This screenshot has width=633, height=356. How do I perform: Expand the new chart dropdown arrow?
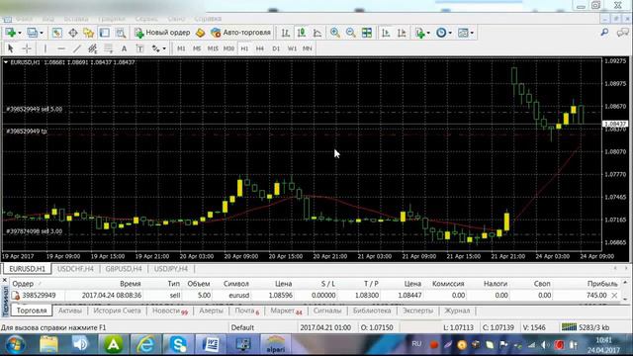tap(19, 33)
